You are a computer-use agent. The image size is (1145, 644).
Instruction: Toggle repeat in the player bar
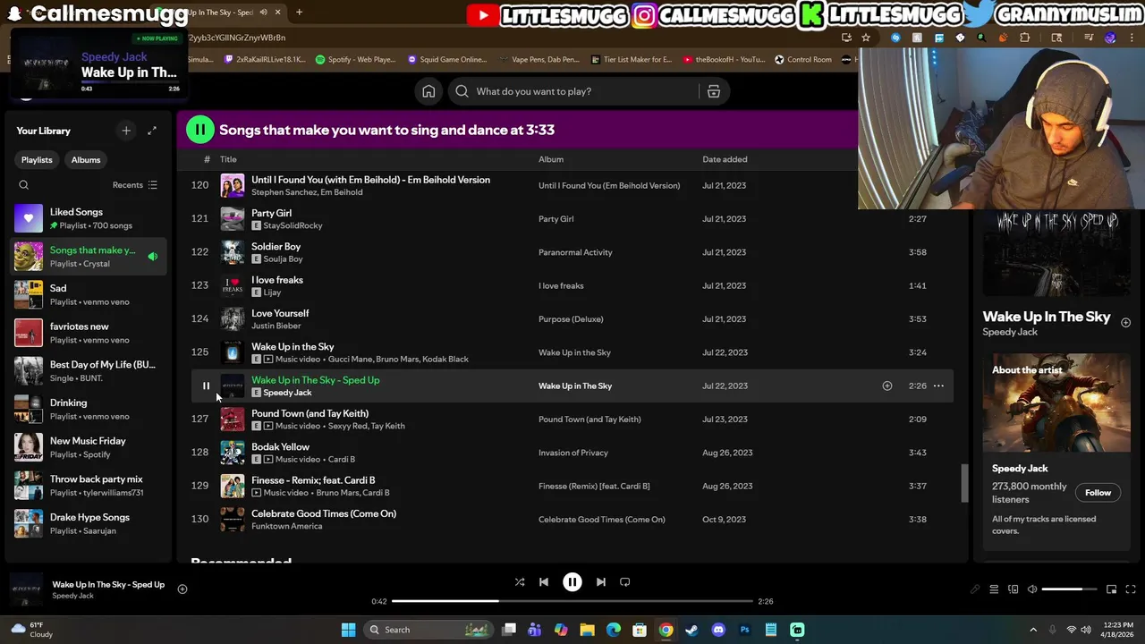pyautogui.click(x=625, y=582)
